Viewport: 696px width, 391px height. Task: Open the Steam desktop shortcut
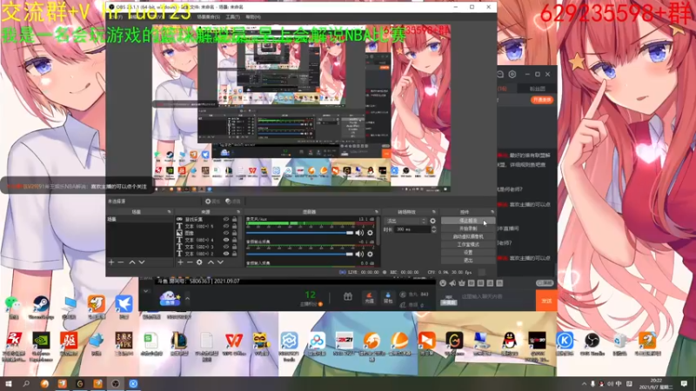tap(41, 307)
